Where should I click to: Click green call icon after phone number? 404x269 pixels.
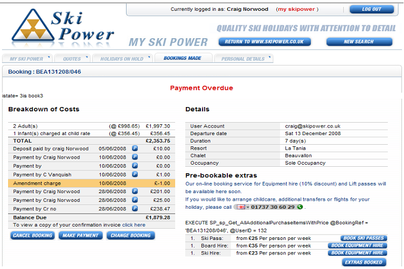point(300,207)
